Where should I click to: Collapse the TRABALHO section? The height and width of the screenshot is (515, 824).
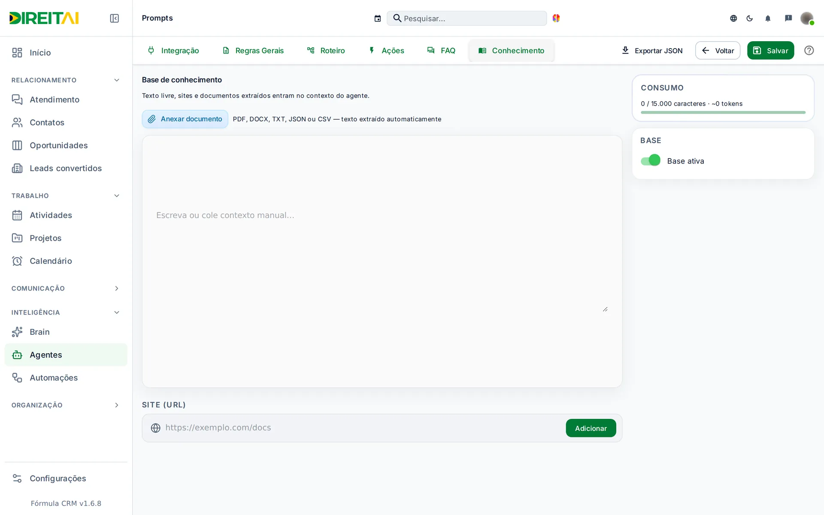[x=66, y=196]
